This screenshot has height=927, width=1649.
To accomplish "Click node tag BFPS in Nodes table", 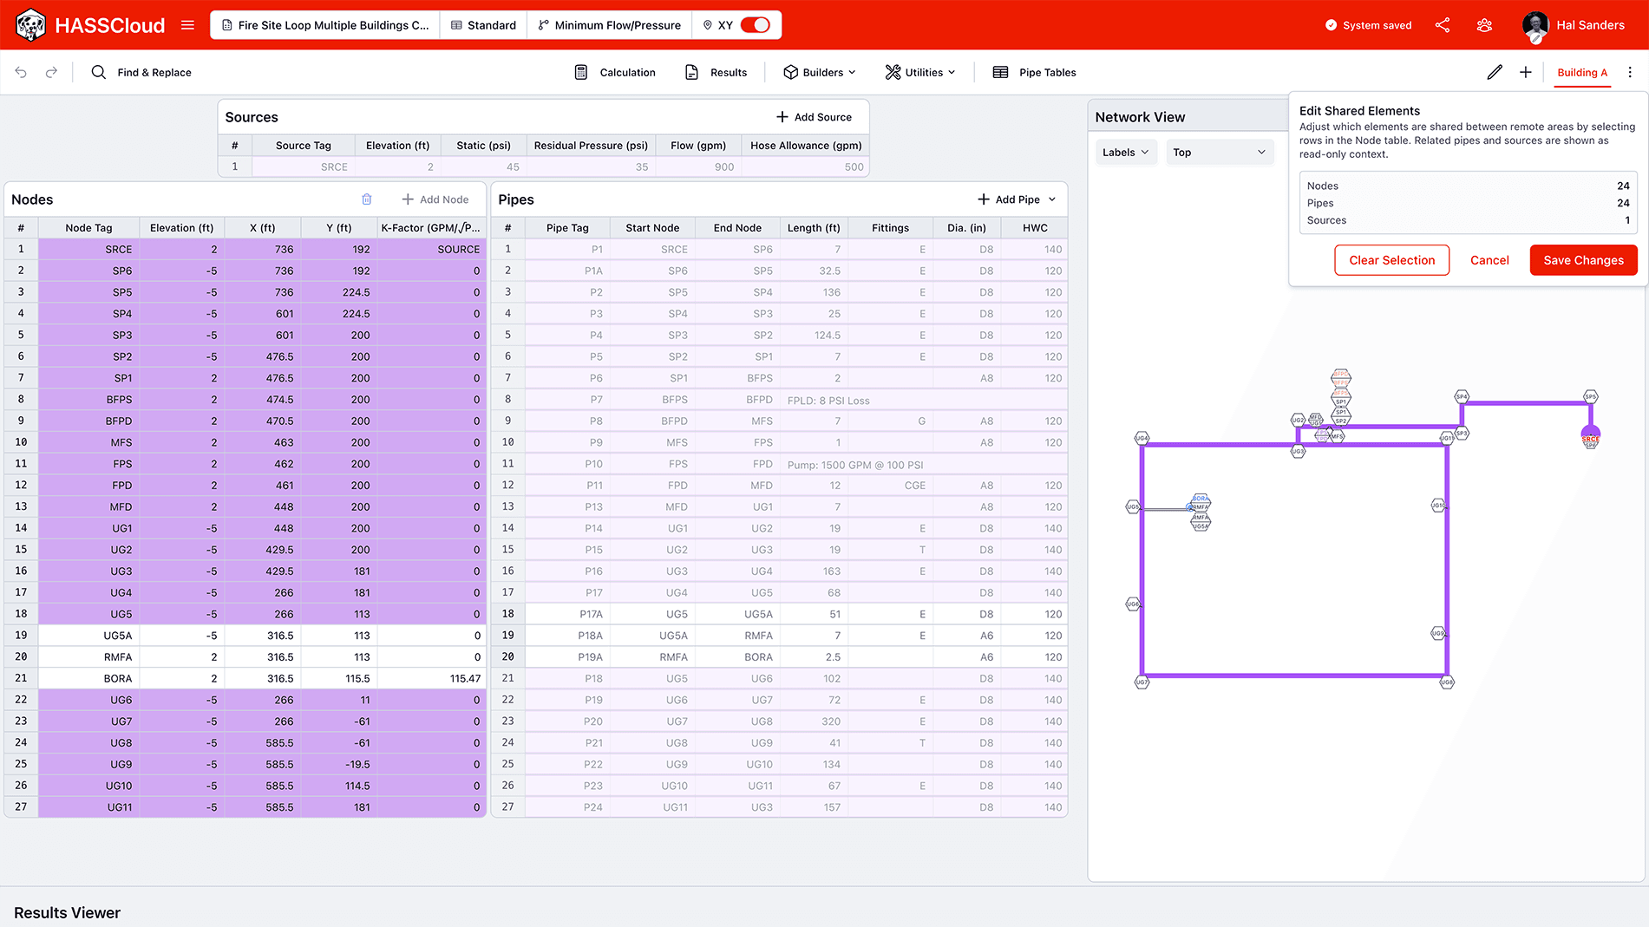I will (x=88, y=400).
